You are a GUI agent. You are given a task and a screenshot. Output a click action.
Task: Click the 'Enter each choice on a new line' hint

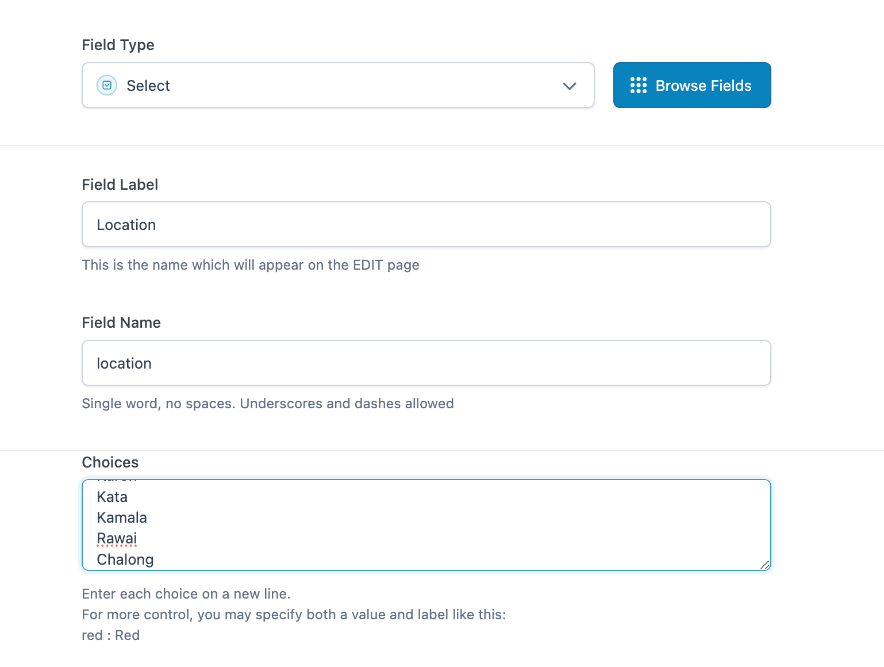186,594
